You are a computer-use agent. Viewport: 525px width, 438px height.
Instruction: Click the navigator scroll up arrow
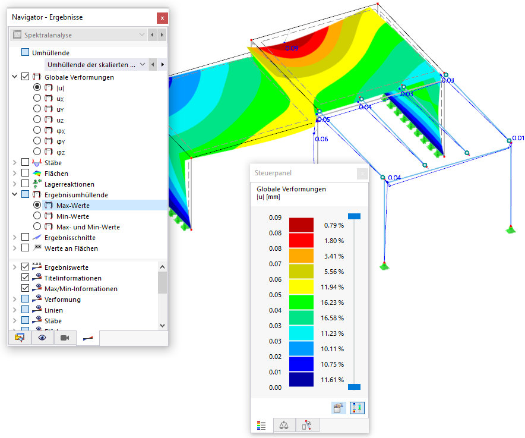(x=162, y=267)
